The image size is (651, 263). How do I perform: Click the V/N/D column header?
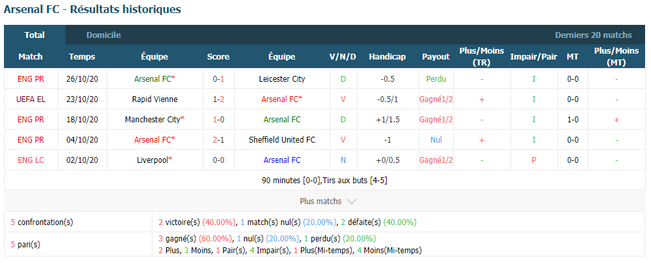343,57
